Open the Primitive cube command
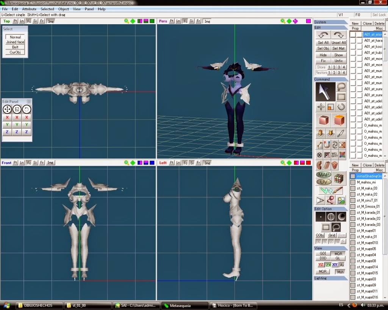388x310 pixels. pyautogui.click(x=324, y=120)
